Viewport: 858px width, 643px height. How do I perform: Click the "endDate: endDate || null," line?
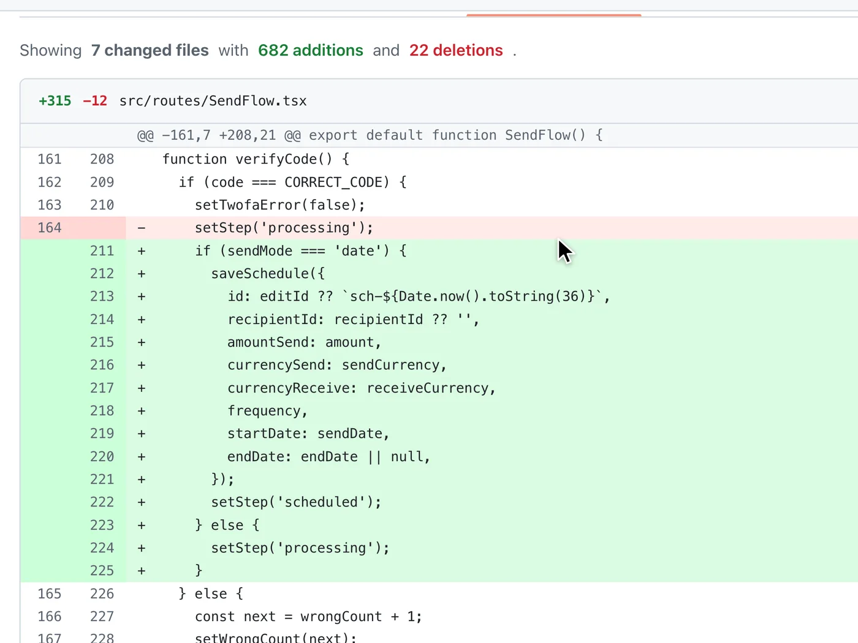(x=329, y=457)
